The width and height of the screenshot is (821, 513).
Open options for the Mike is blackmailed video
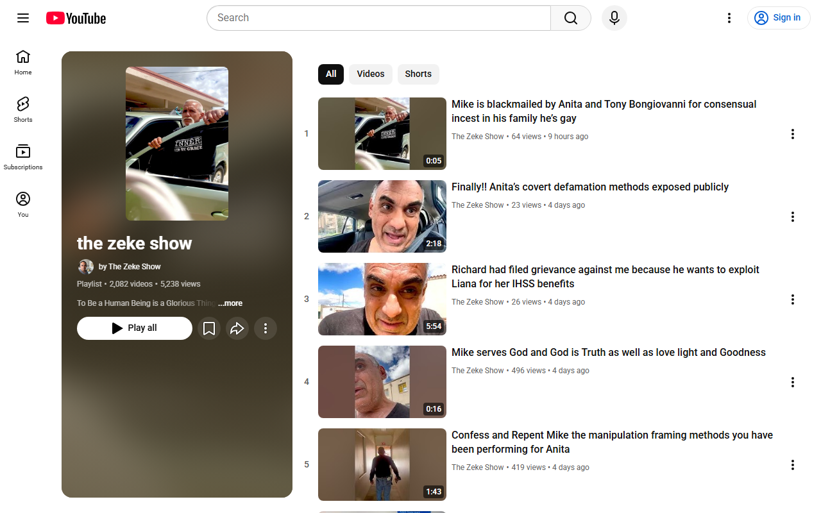793,134
